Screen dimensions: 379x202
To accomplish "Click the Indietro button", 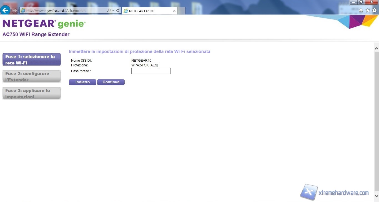I will (x=82, y=82).
